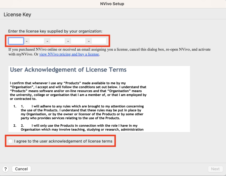Focus the fifth license key segment field

[99, 41]
